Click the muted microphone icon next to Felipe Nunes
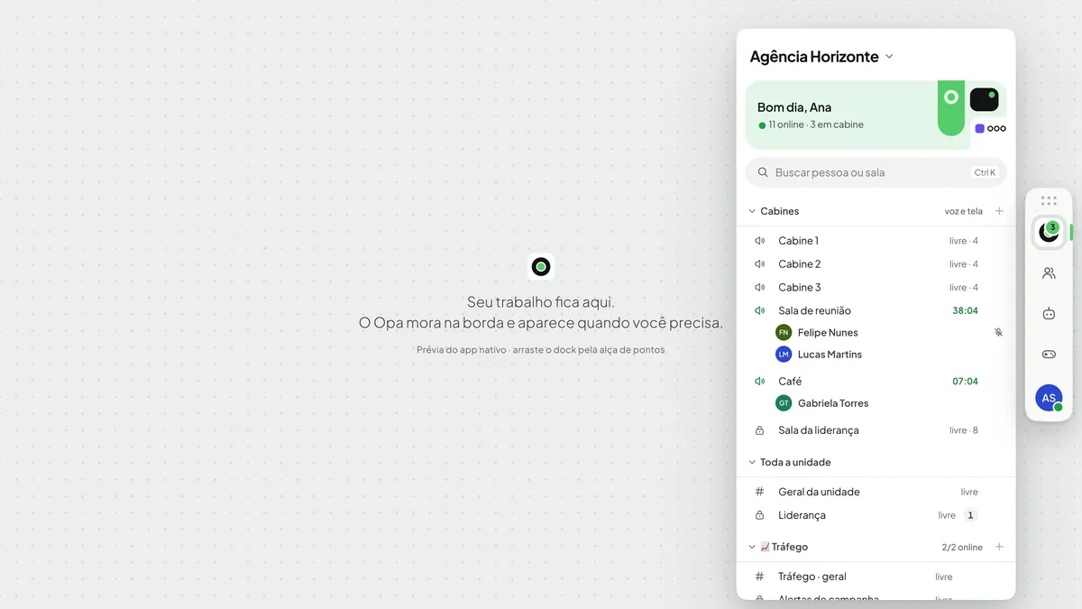Image resolution: width=1082 pixels, height=609 pixels. 998,333
